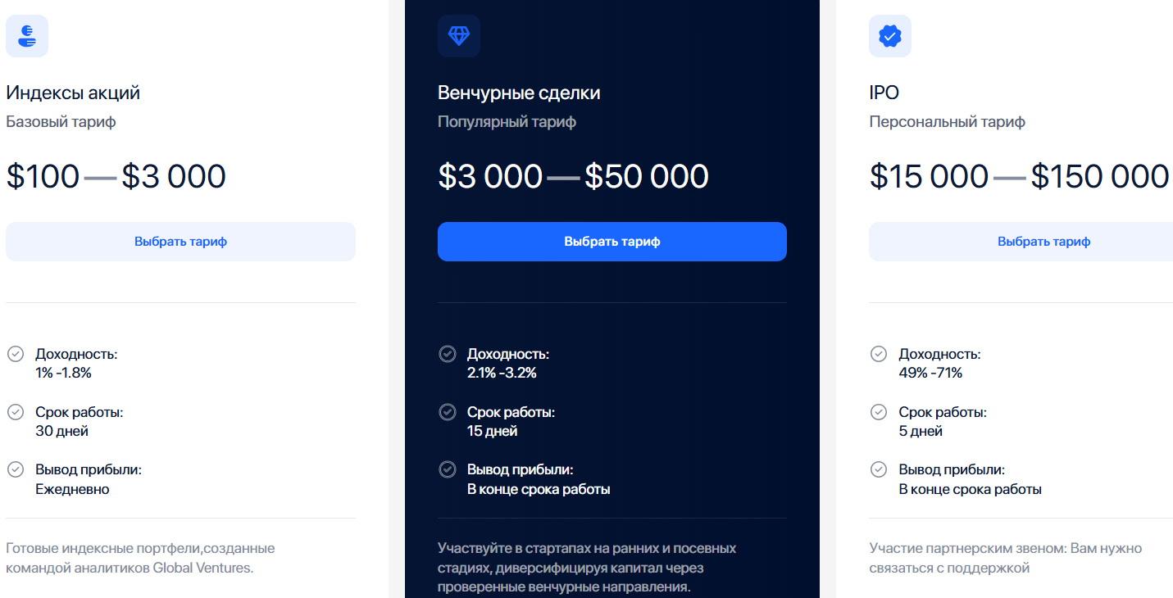Screen dimensions: 1173x598
Task: Click check icon beside Срок работы 30 дней
Action: pyautogui.click(x=16, y=412)
